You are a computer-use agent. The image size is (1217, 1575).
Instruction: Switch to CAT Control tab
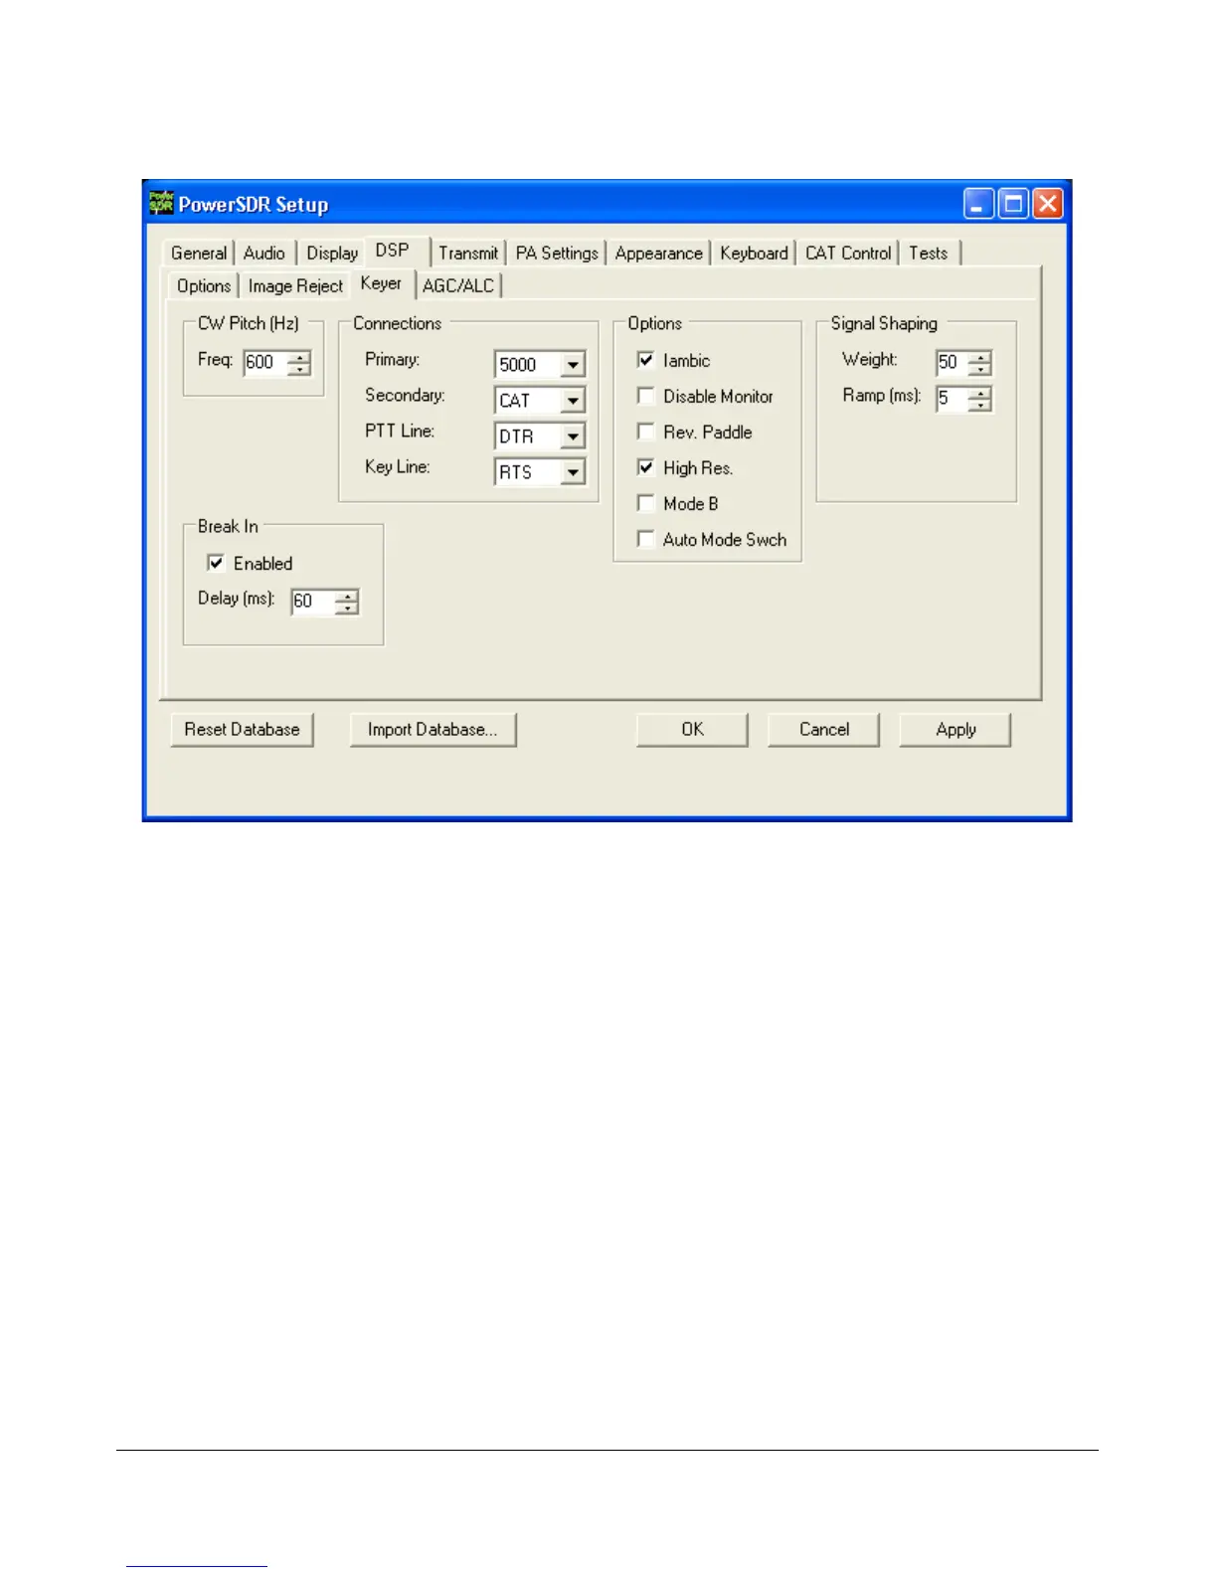pos(848,254)
